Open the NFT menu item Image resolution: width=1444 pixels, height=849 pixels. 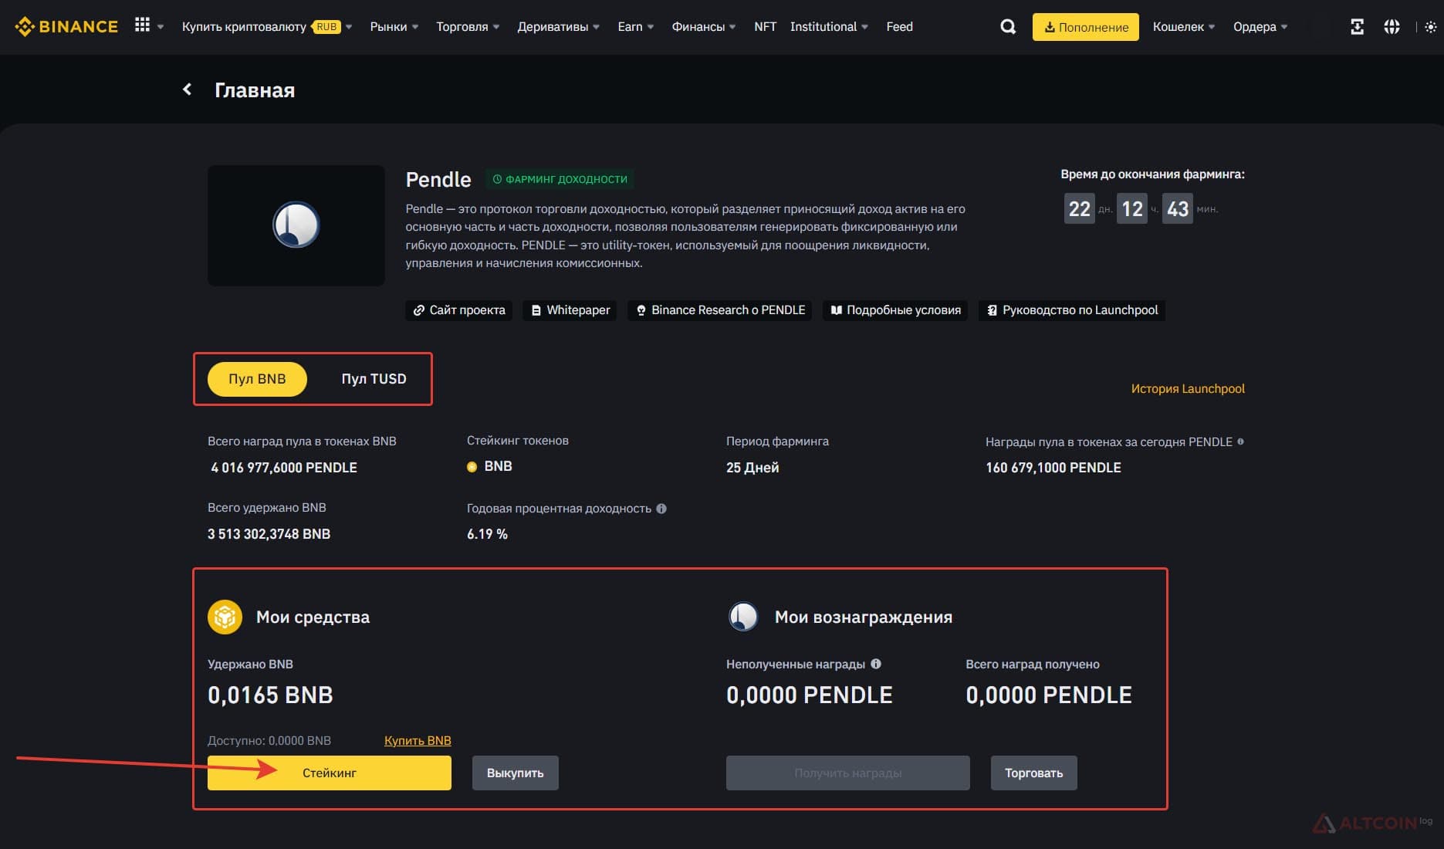point(765,27)
